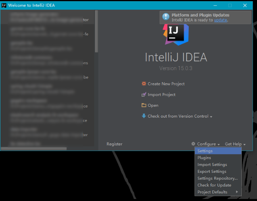The width and height of the screenshot is (257, 201).
Task: Expand Check out from Version Control
Action: (180, 116)
